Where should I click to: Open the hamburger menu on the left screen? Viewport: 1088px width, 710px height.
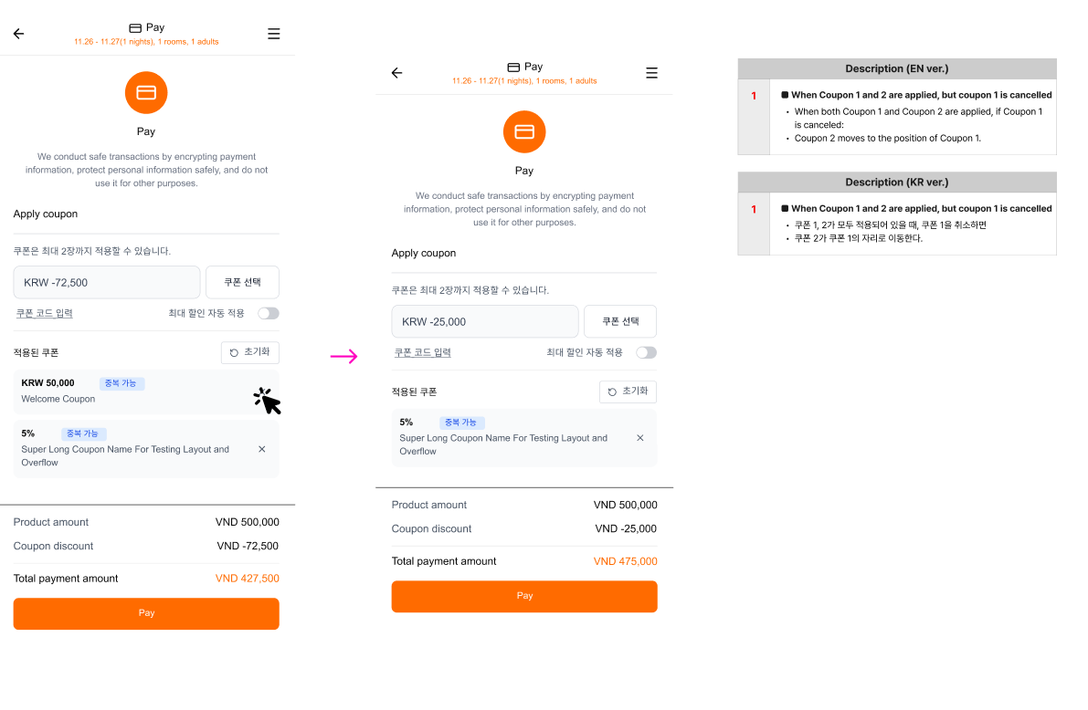(x=273, y=34)
